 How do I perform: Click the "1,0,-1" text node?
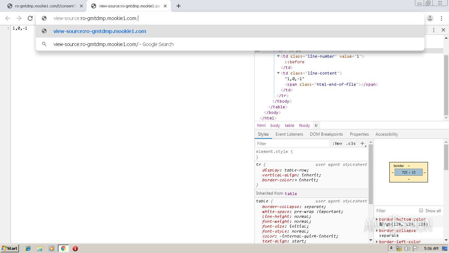coord(295,79)
